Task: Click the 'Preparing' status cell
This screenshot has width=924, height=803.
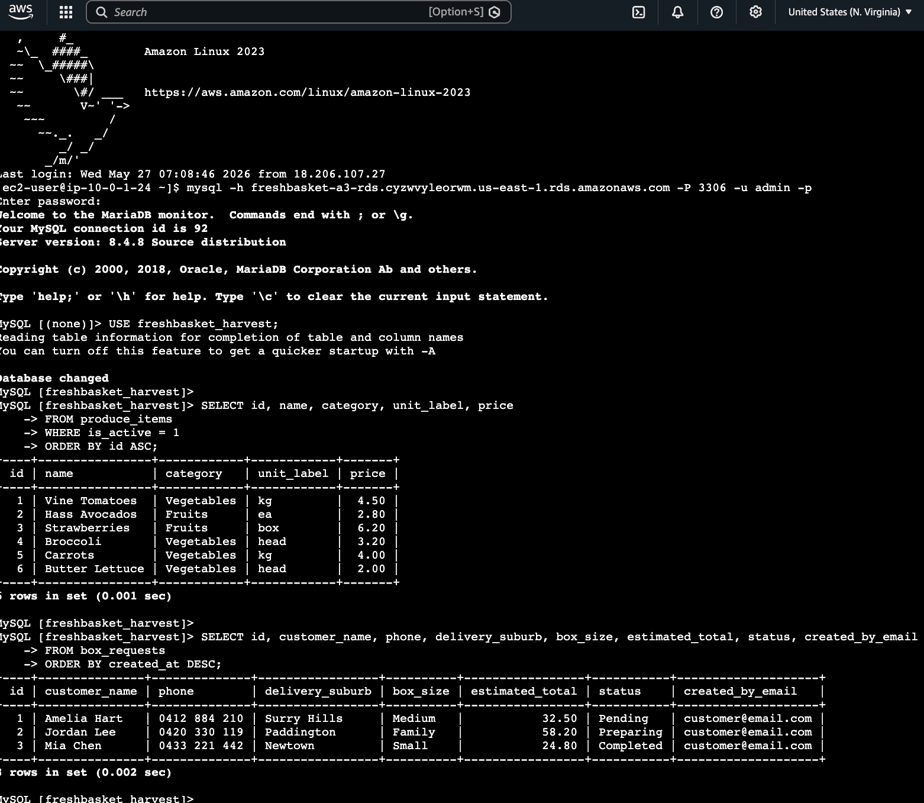Action: pyautogui.click(x=630, y=732)
